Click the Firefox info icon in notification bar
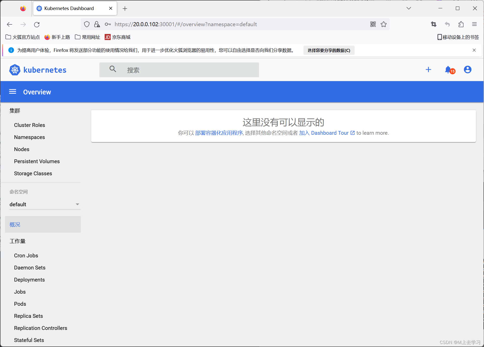Viewport: 484px width, 347px height. click(x=11, y=50)
